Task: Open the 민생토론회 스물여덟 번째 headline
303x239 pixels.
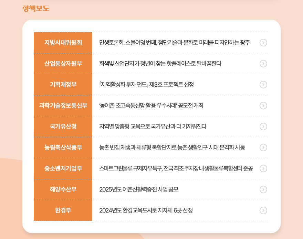Action: pyautogui.click(x=174, y=43)
